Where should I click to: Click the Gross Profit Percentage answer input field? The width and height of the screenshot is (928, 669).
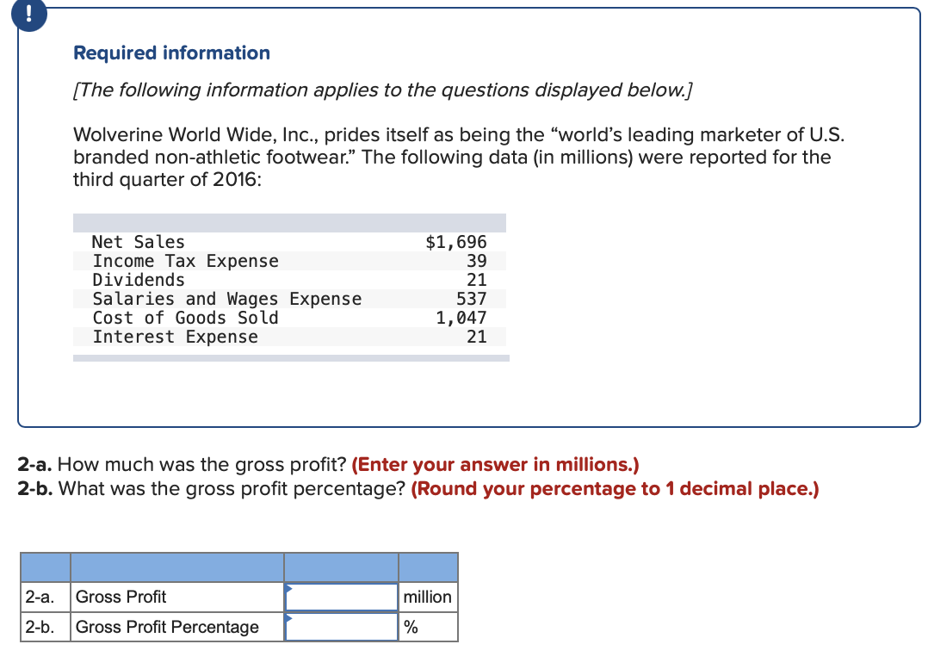tap(340, 626)
